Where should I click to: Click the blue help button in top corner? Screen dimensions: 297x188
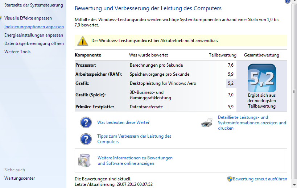click(287, 1)
